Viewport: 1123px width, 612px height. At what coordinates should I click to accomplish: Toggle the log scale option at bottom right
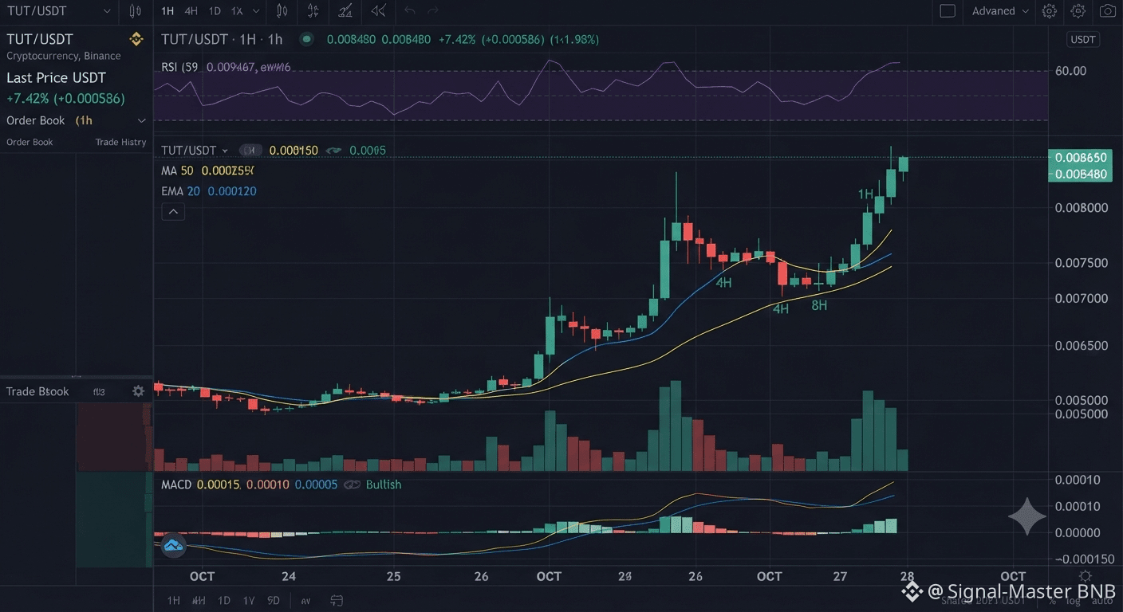[x=1074, y=601]
